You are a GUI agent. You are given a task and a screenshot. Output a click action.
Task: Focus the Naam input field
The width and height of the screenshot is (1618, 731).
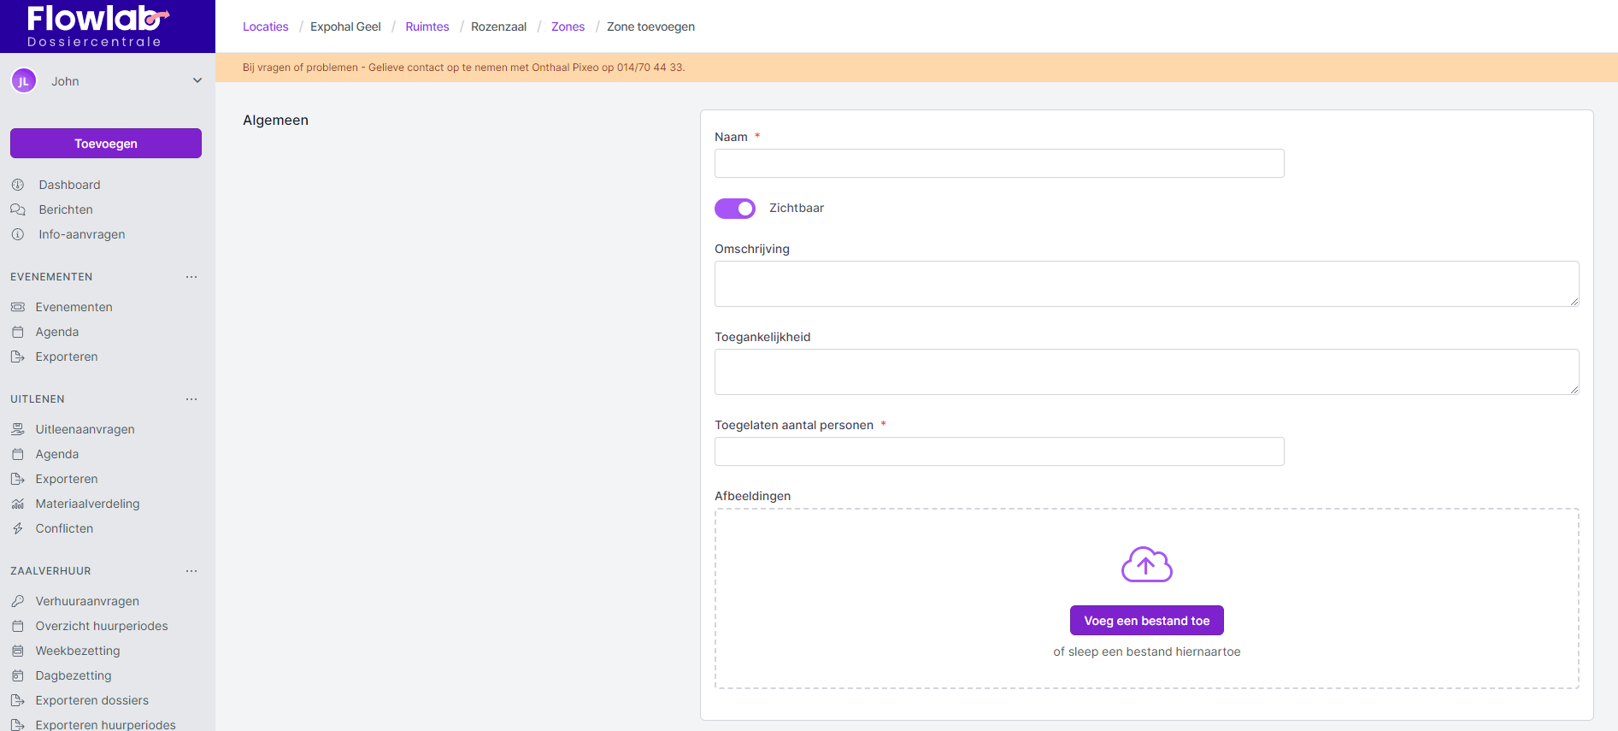coord(999,163)
